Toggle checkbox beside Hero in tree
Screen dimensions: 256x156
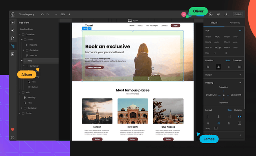[x=25, y=61]
